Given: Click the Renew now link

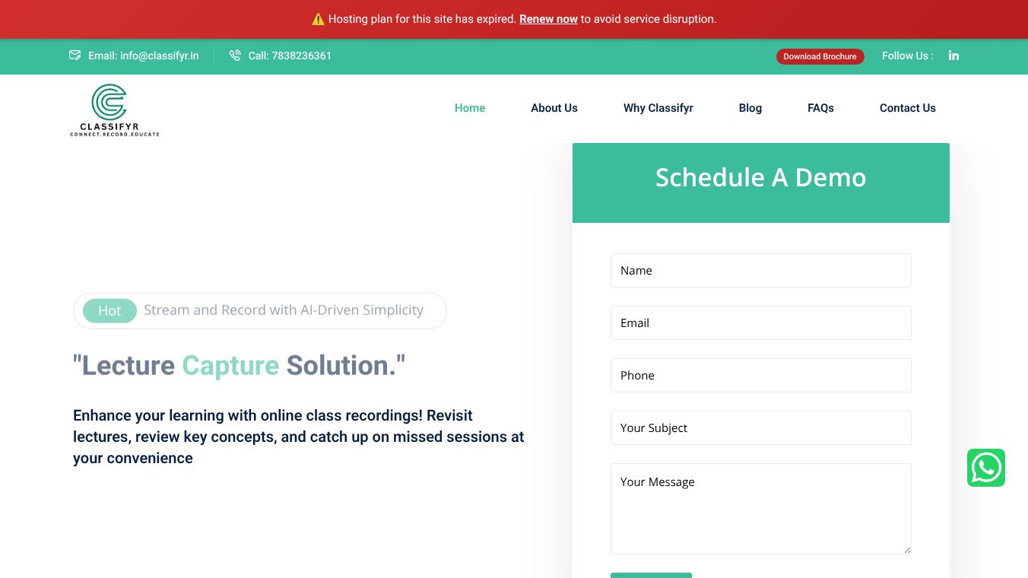Looking at the screenshot, I should (x=548, y=19).
